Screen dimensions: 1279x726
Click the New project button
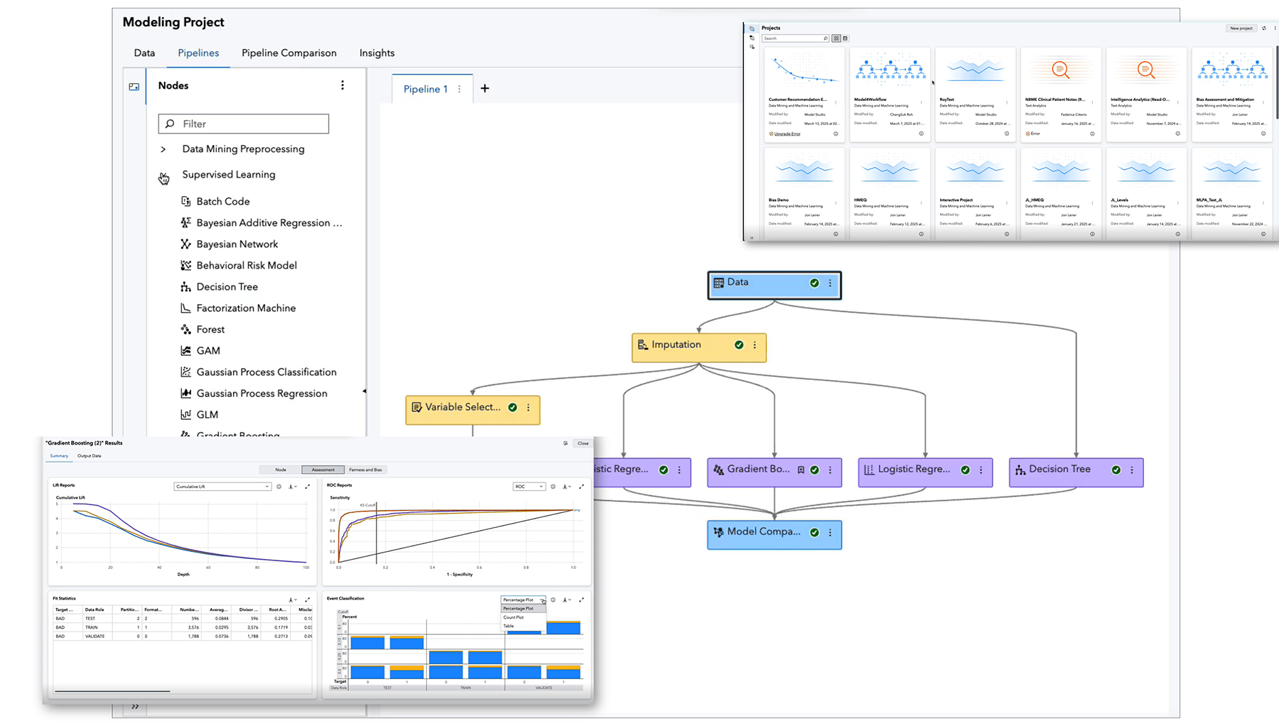(1241, 28)
